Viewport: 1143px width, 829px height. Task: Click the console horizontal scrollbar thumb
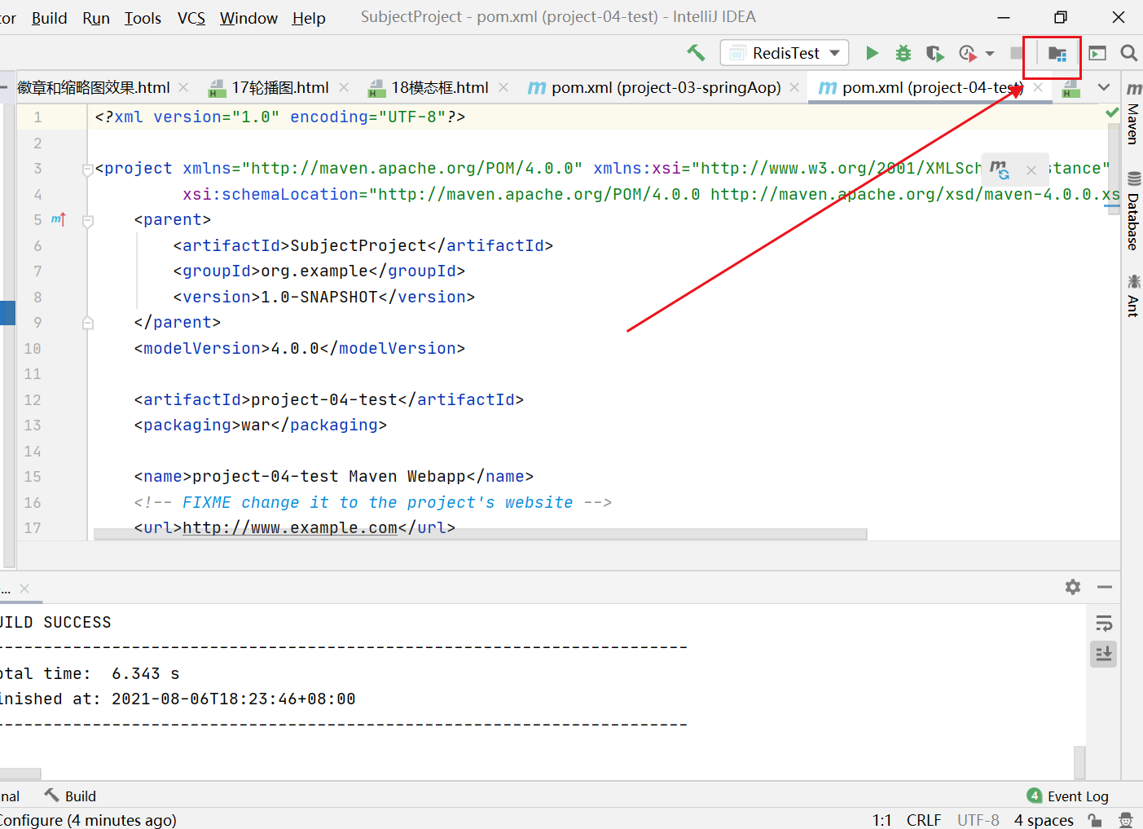[20, 774]
